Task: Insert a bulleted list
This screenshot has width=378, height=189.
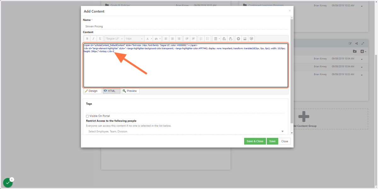Action: click(208, 39)
